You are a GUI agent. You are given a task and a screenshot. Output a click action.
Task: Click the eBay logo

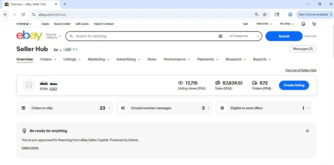click(x=29, y=36)
